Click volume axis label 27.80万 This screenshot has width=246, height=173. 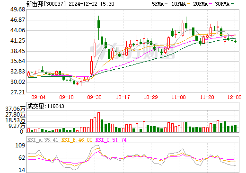click(15, 115)
